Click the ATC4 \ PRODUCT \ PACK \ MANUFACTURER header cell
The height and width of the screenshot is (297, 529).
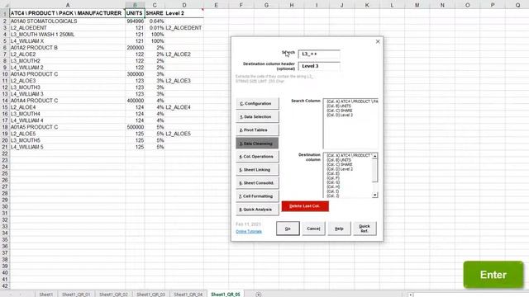tap(67, 13)
